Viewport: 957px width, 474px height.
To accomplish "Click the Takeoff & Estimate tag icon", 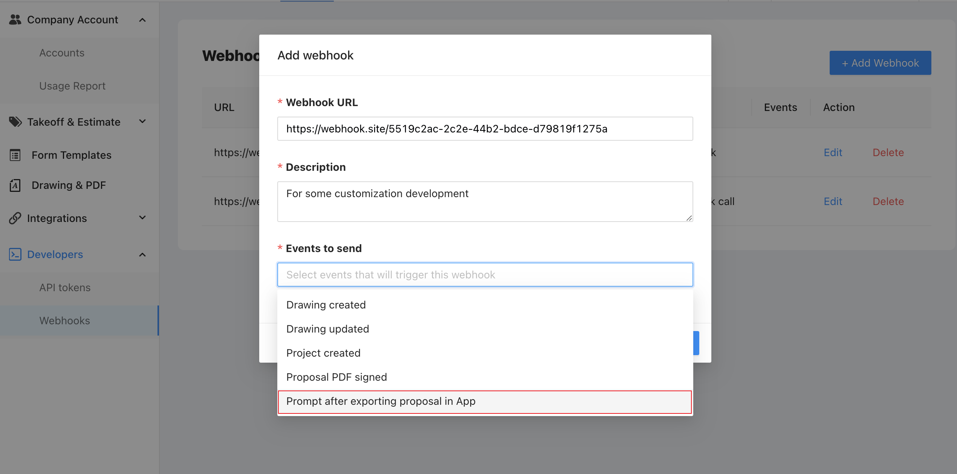I will pyautogui.click(x=15, y=122).
